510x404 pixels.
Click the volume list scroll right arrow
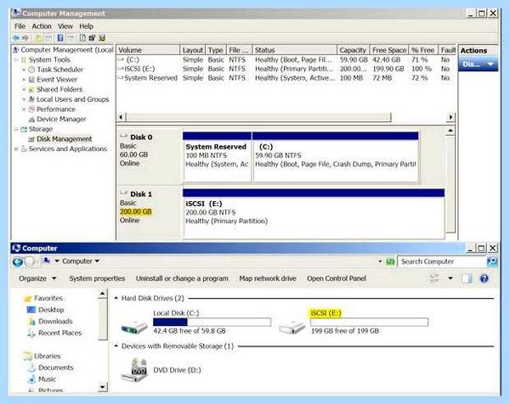pyautogui.click(x=450, y=117)
